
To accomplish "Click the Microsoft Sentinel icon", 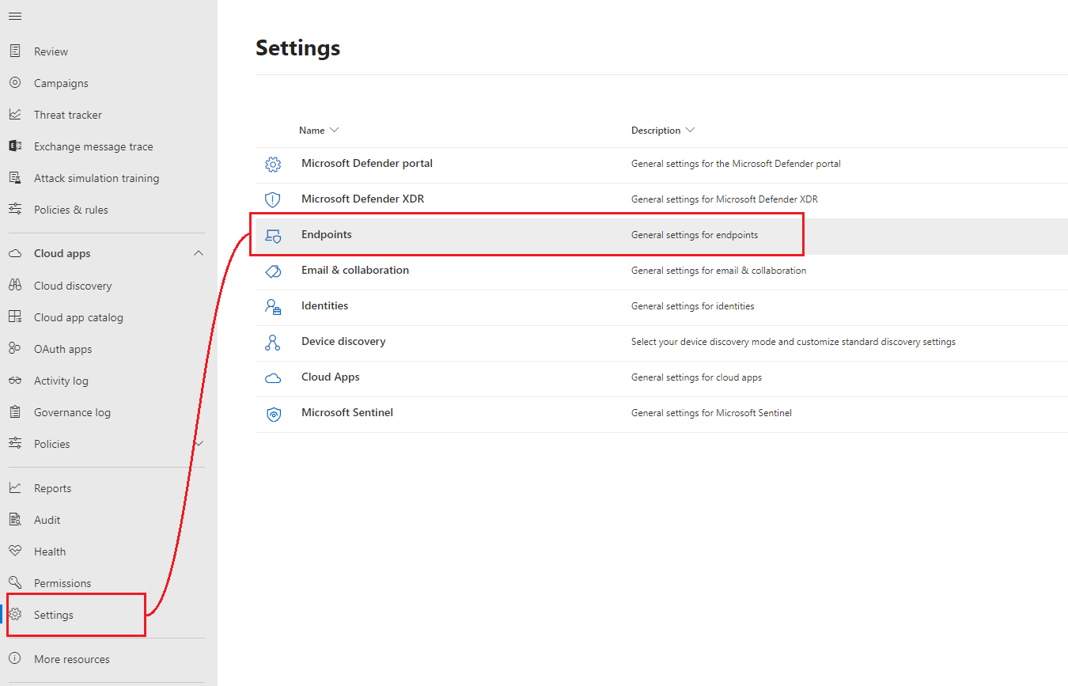I will (x=273, y=414).
